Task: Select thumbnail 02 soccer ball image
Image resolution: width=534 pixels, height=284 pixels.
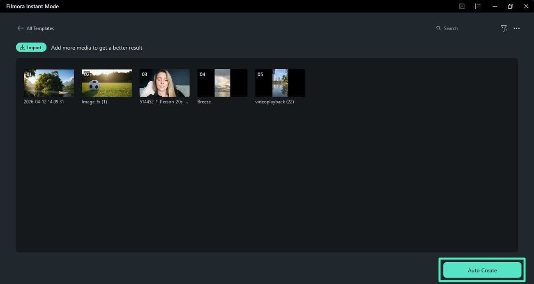Action: click(107, 83)
